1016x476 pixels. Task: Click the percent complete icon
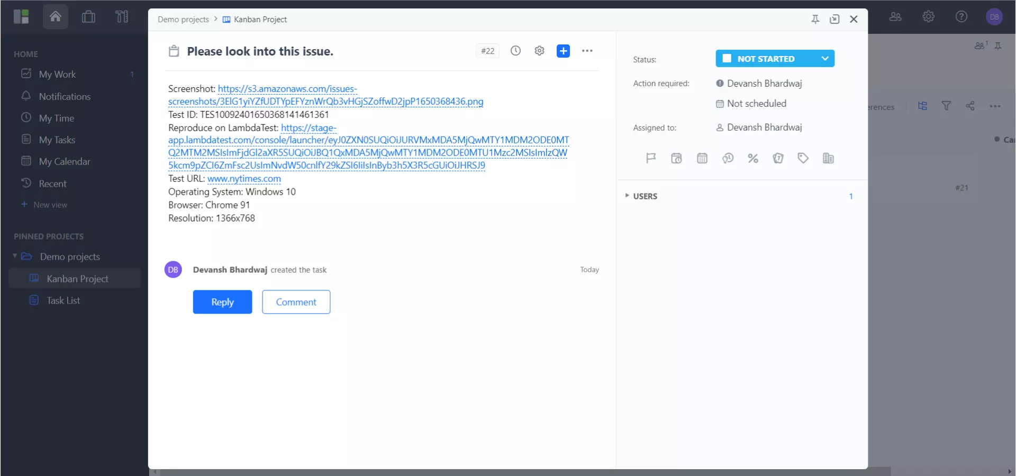752,158
